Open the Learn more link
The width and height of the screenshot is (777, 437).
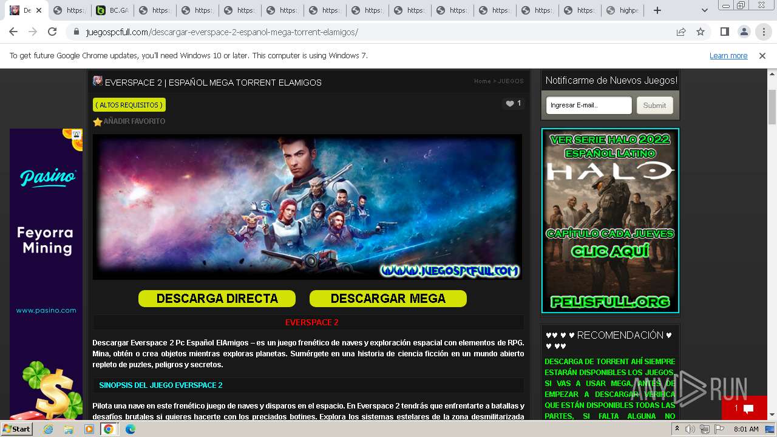728,55
